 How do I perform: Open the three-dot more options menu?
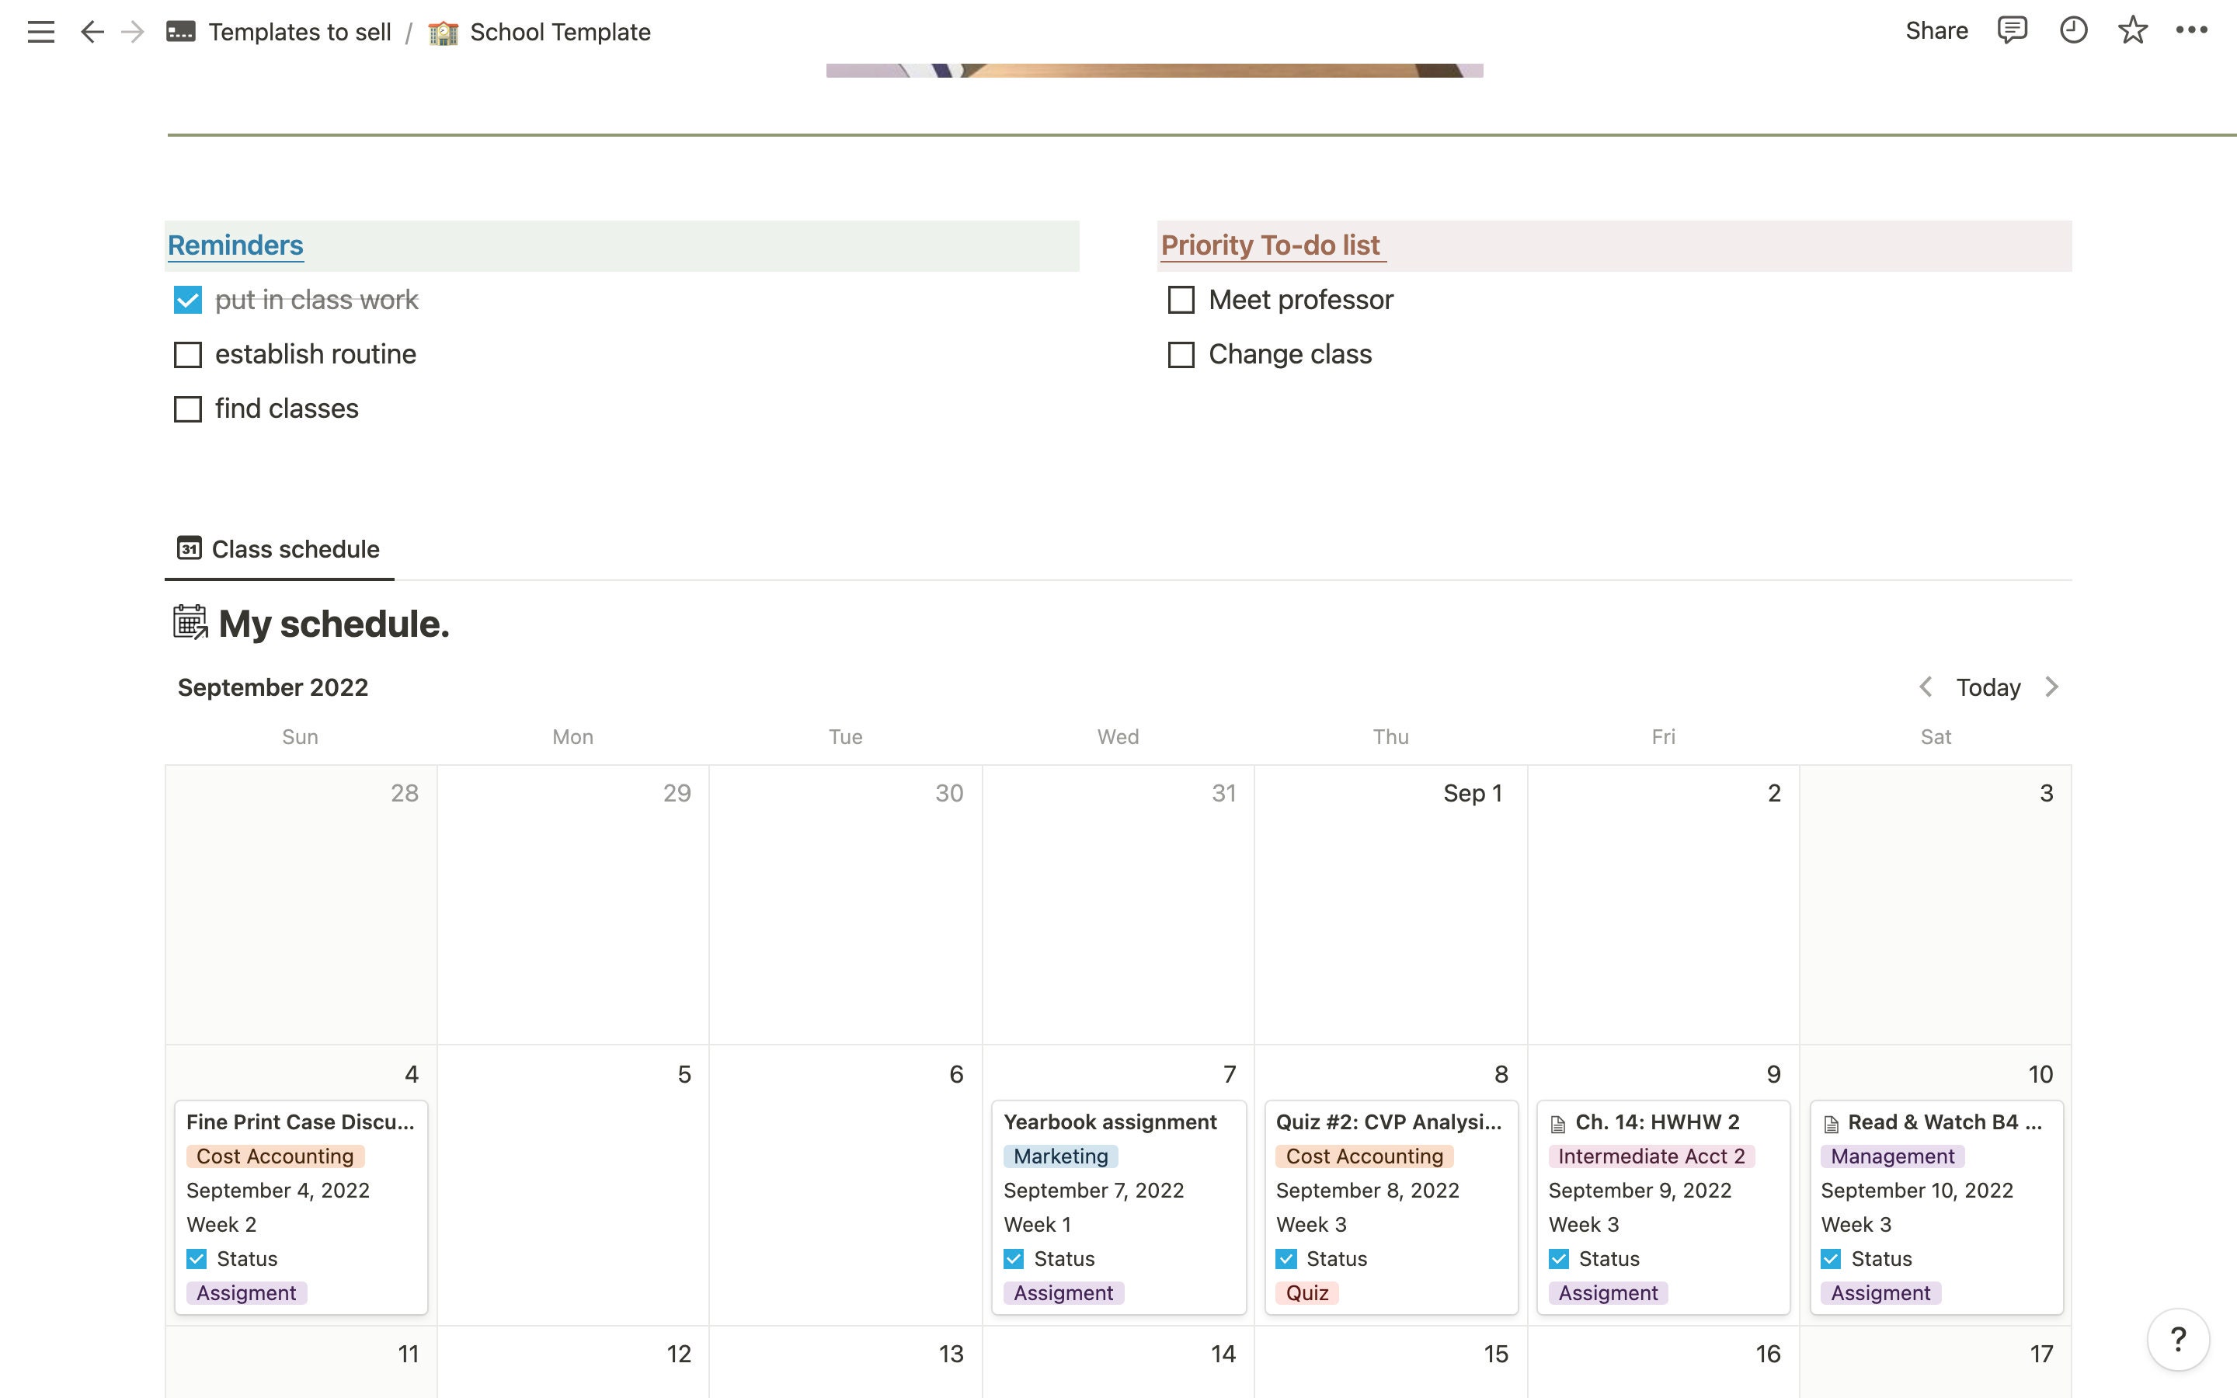(2192, 30)
